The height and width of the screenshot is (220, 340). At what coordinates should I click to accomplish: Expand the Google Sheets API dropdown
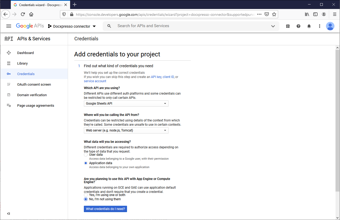(126, 104)
